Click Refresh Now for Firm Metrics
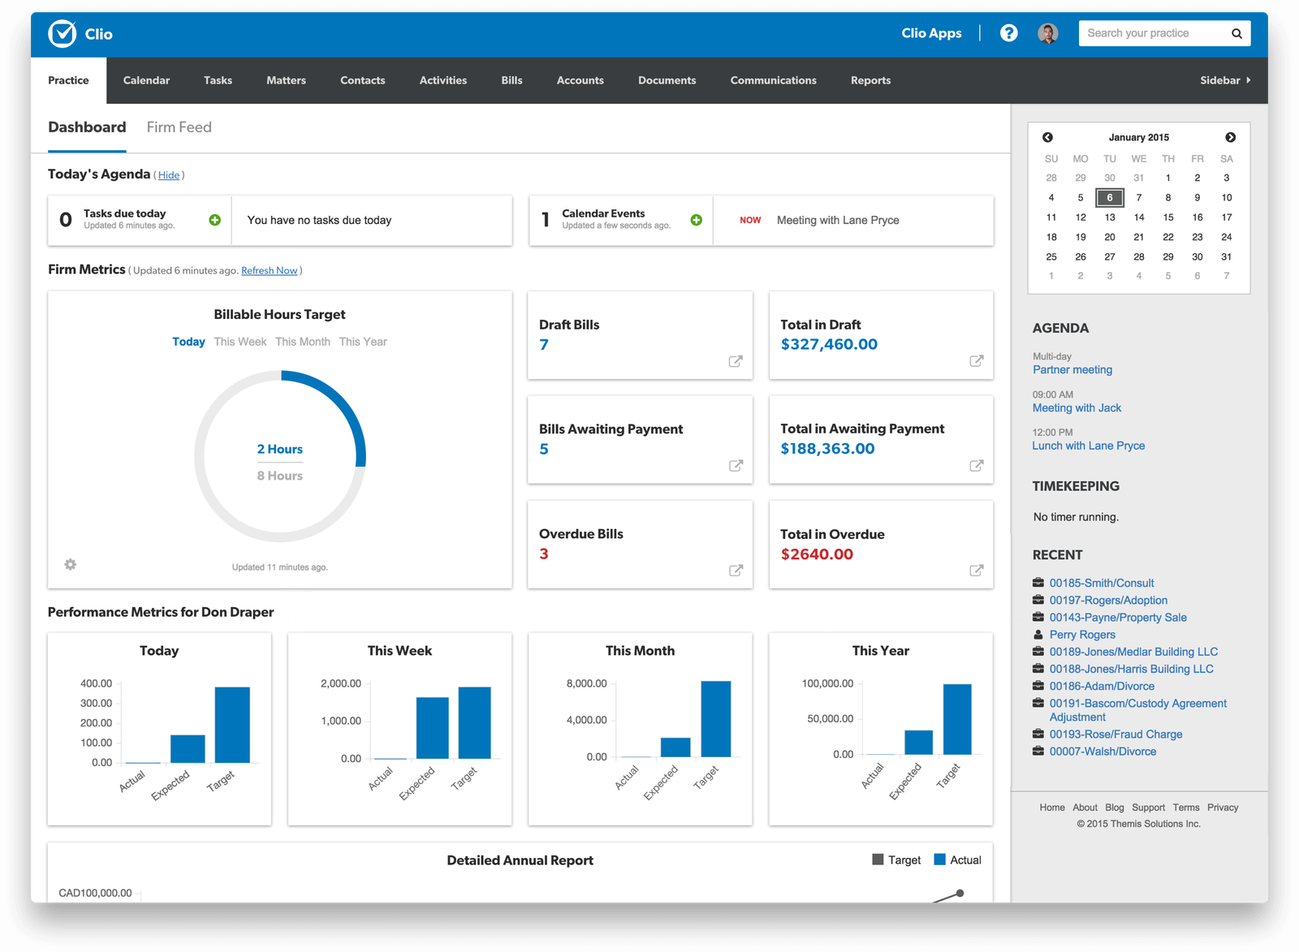Screen dimensions: 1299x952 [x=269, y=271]
